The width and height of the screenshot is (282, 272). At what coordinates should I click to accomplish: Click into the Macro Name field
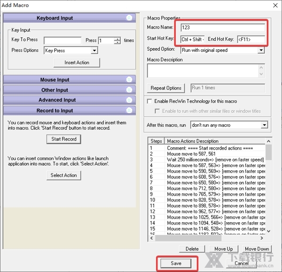click(219, 28)
